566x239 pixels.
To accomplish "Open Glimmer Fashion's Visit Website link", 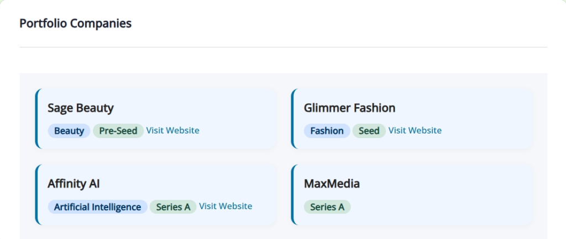I will [415, 130].
